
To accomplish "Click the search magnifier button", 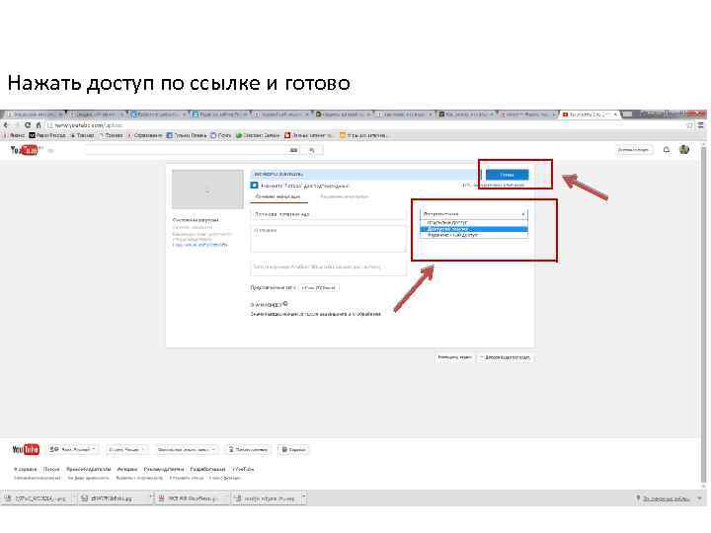I will (311, 150).
